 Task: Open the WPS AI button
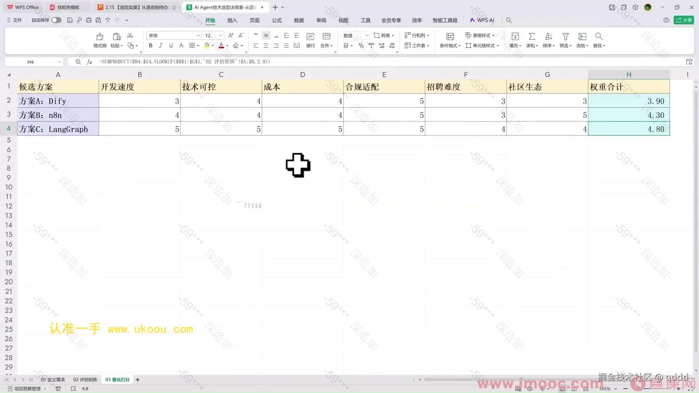[482, 20]
